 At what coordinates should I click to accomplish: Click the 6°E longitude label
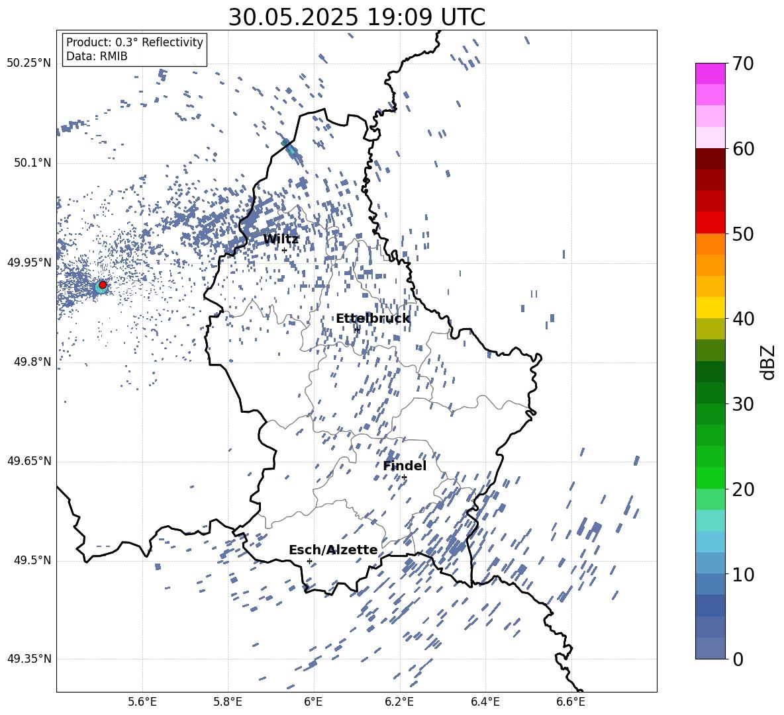point(313,702)
